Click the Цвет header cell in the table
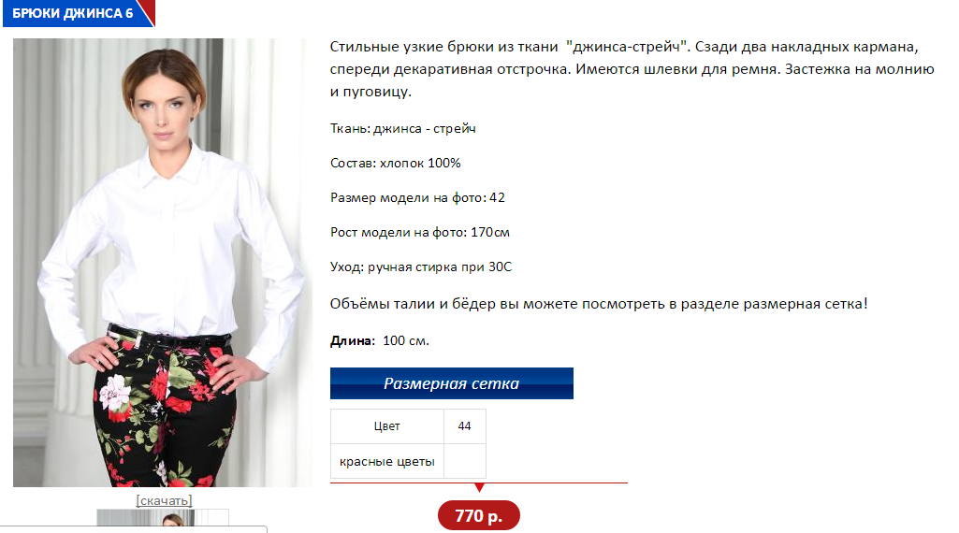The image size is (959, 533). pos(386,426)
